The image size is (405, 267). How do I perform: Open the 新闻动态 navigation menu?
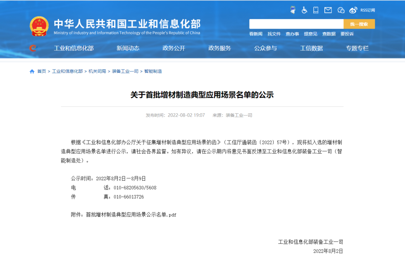(x=128, y=48)
